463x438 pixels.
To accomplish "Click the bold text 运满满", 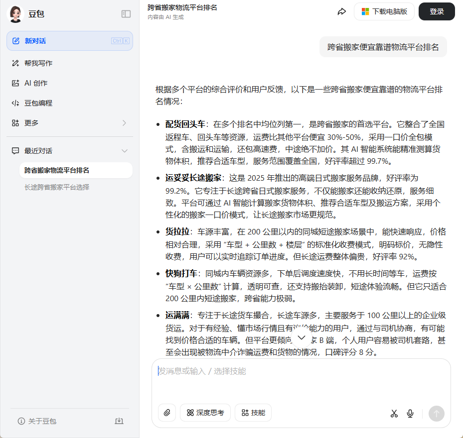I will click(177, 315).
